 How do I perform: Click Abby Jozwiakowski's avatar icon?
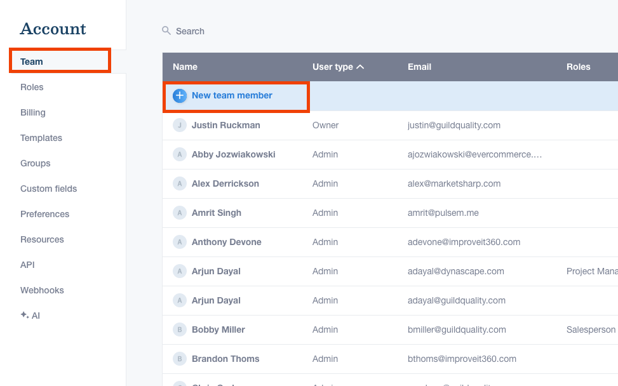click(x=180, y=154)
